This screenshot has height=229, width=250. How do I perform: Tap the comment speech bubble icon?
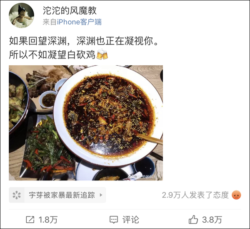click(114, 220)
